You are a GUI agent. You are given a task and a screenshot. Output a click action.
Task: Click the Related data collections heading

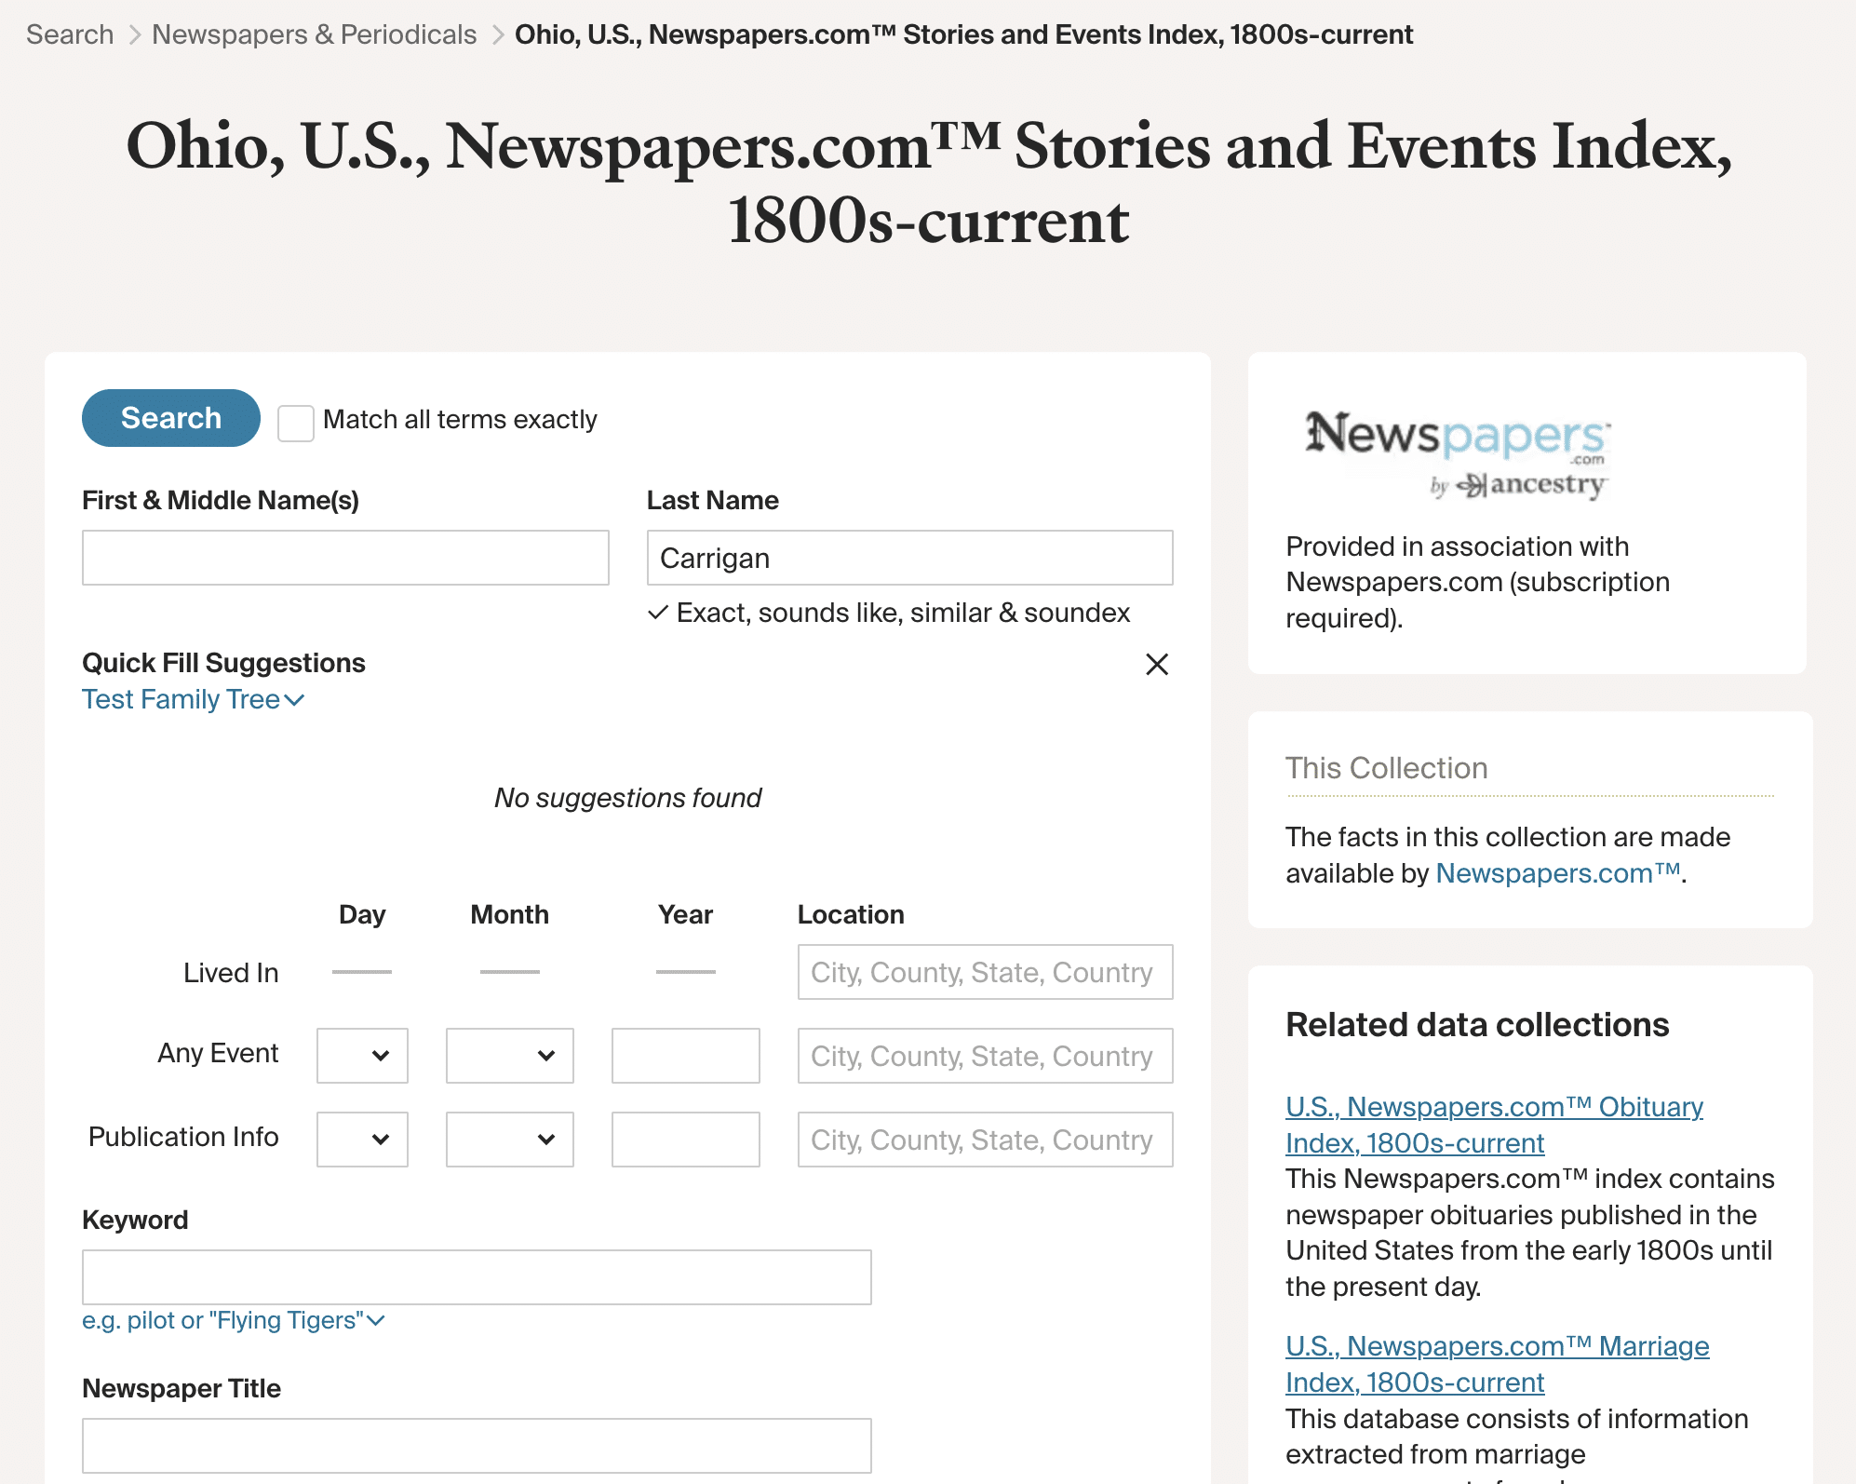tap(1477, 1024)
